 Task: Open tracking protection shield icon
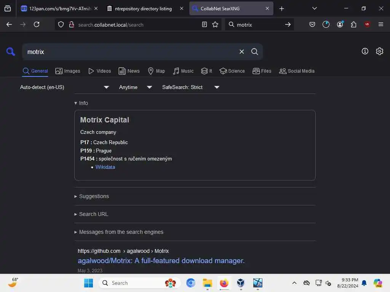pyautogui.click(x=61, y=25)
